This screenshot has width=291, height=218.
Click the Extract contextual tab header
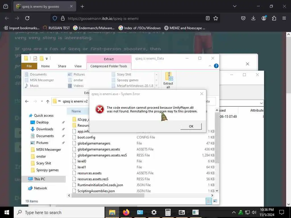point(109,59)
